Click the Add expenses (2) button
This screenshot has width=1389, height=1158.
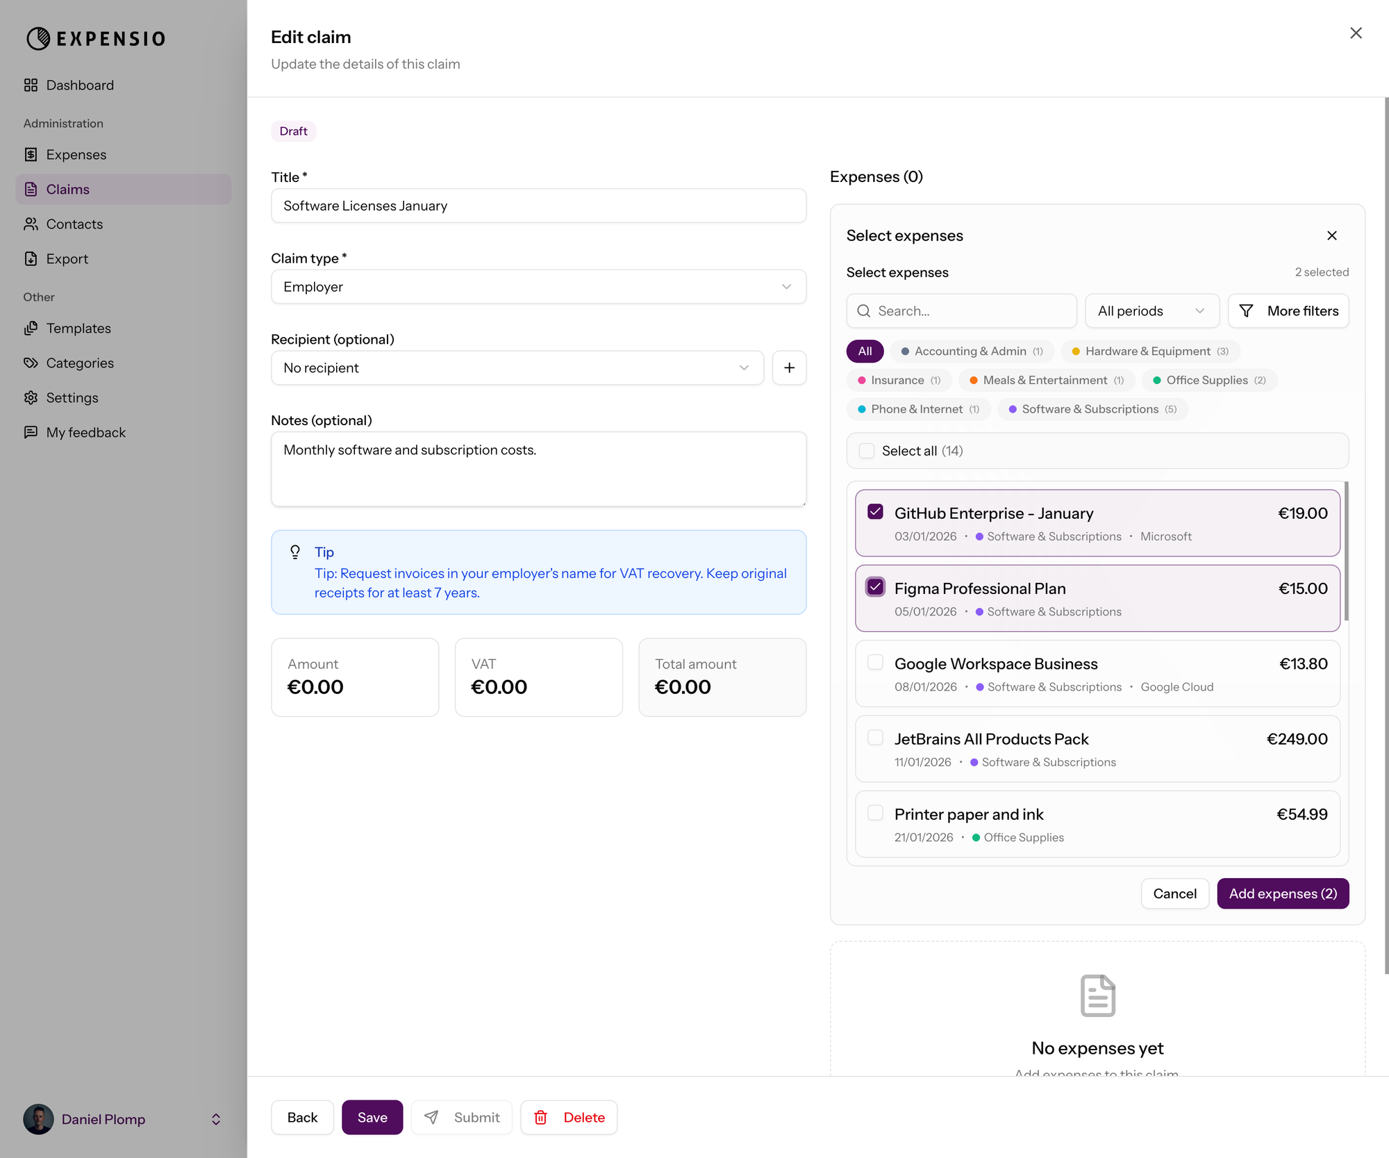[x=1282, y=893]
